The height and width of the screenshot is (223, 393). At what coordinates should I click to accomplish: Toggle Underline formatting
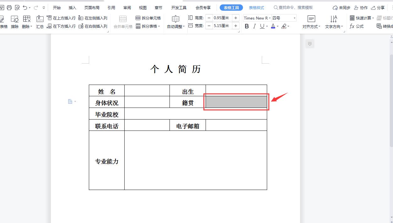[x=262, y=26]
